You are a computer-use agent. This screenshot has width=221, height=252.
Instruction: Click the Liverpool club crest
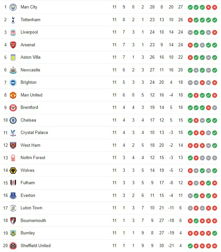[13, 33]
